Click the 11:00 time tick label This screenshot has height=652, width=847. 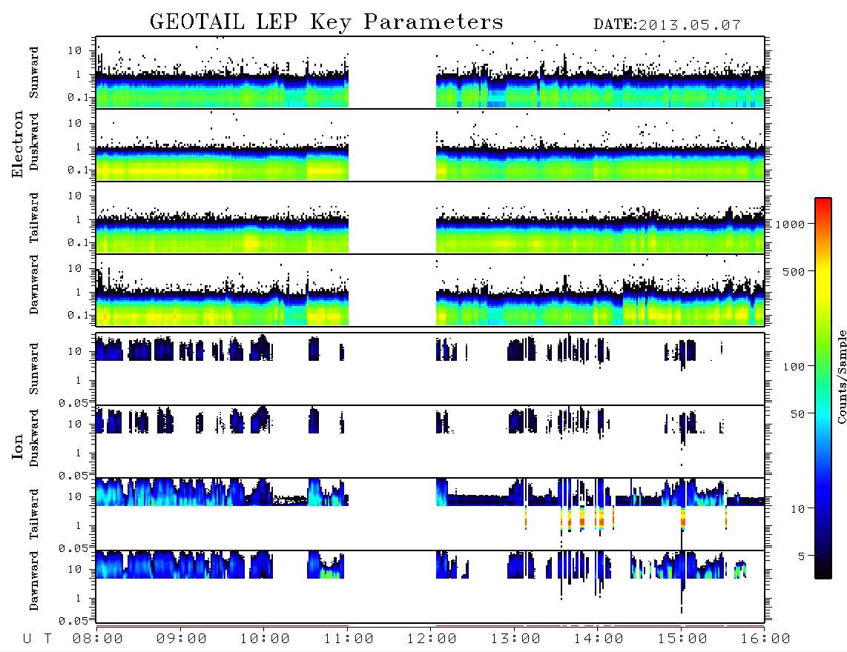tap(349, 639)
